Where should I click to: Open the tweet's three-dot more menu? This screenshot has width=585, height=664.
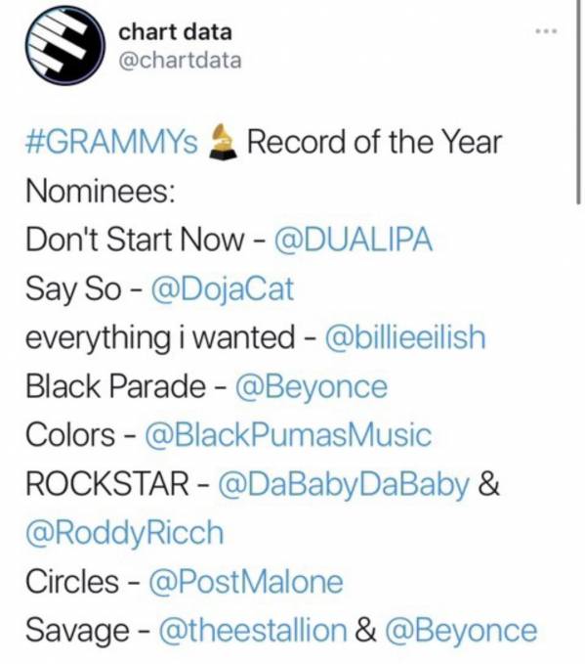546,31
